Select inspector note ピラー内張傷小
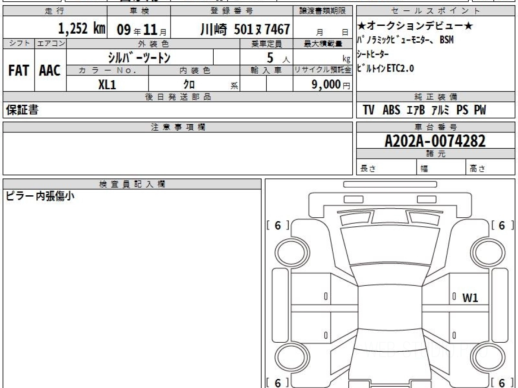518x388 pixels. pos(40,197)
